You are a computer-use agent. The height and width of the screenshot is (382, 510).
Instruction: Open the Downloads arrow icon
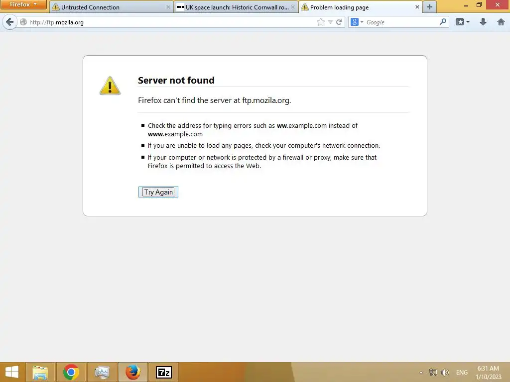coord(483,22)
